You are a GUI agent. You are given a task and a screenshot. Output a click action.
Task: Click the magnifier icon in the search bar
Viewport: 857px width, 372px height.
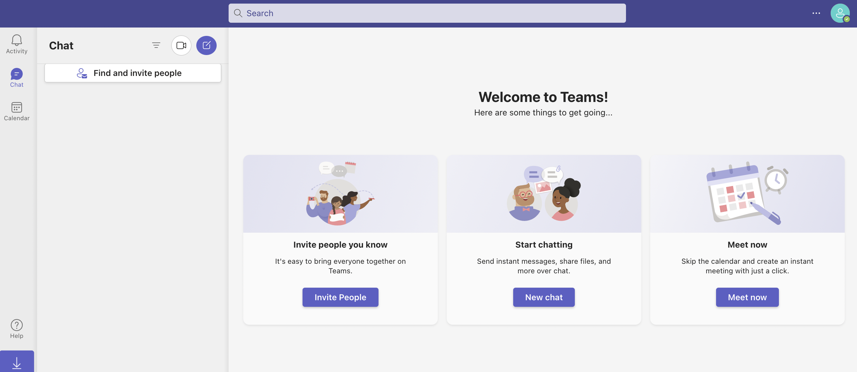238,13
